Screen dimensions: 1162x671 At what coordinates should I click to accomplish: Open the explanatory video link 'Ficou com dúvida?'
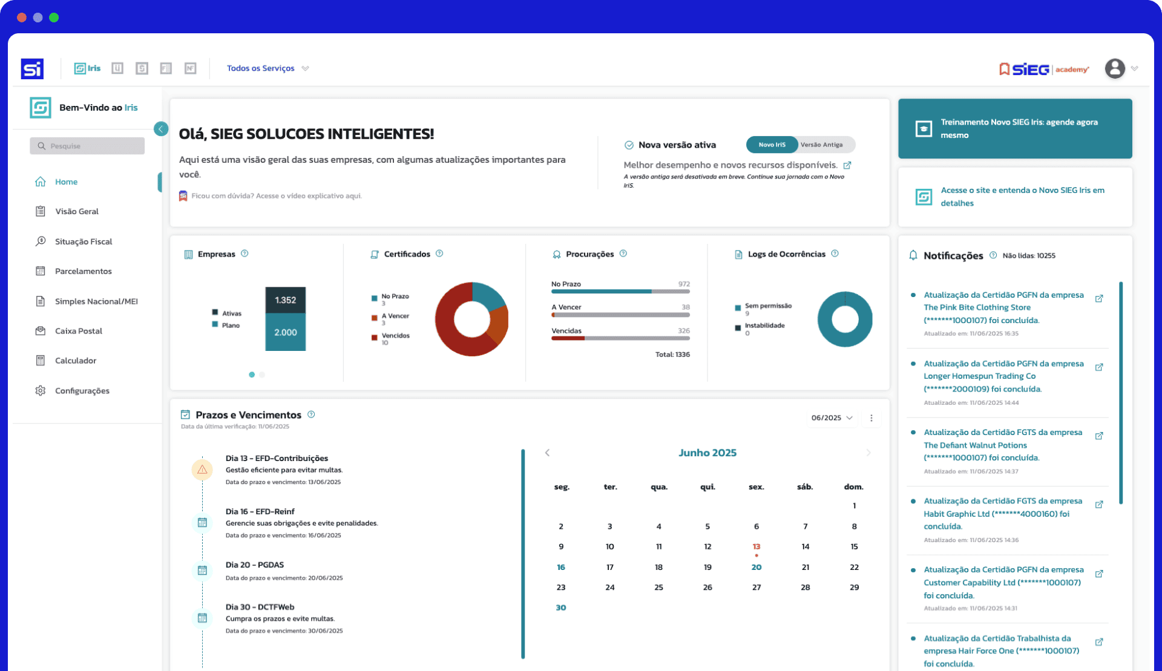click(x=276, y=196)
